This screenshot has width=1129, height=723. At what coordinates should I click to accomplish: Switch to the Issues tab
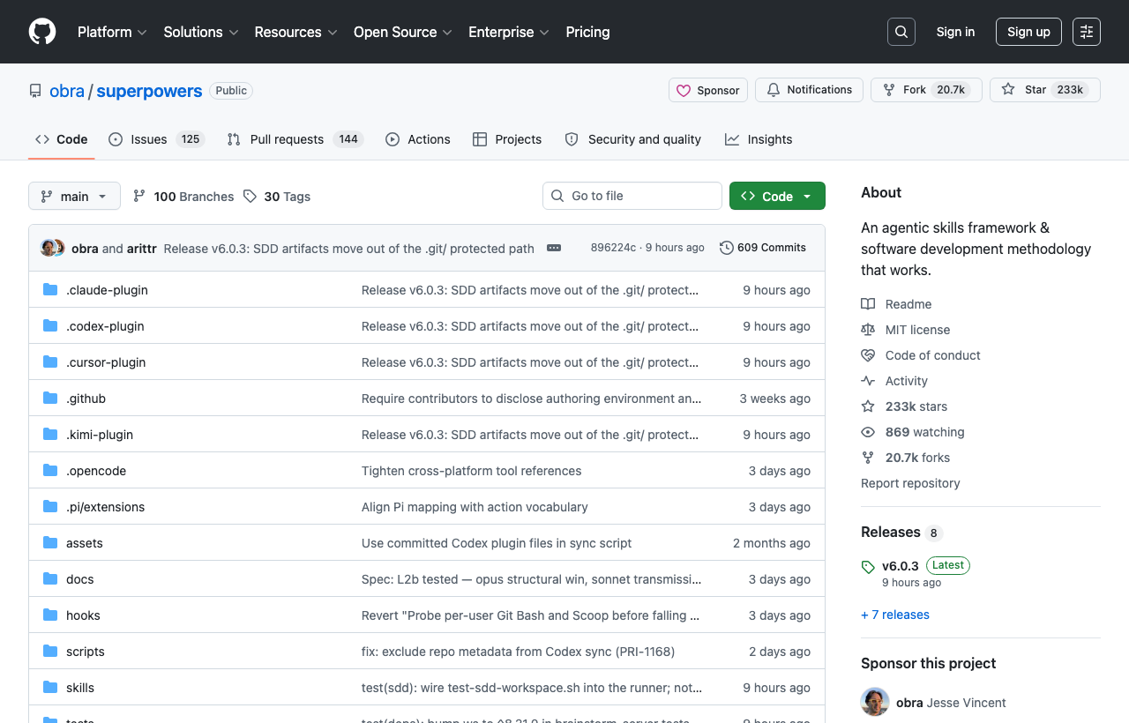pos(157,139)
